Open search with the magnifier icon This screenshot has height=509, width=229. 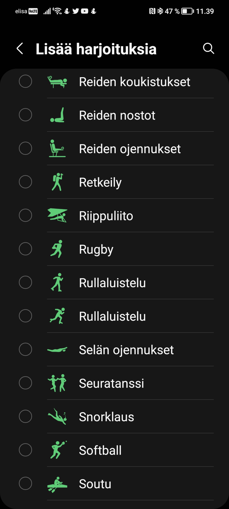coord(208,49)
